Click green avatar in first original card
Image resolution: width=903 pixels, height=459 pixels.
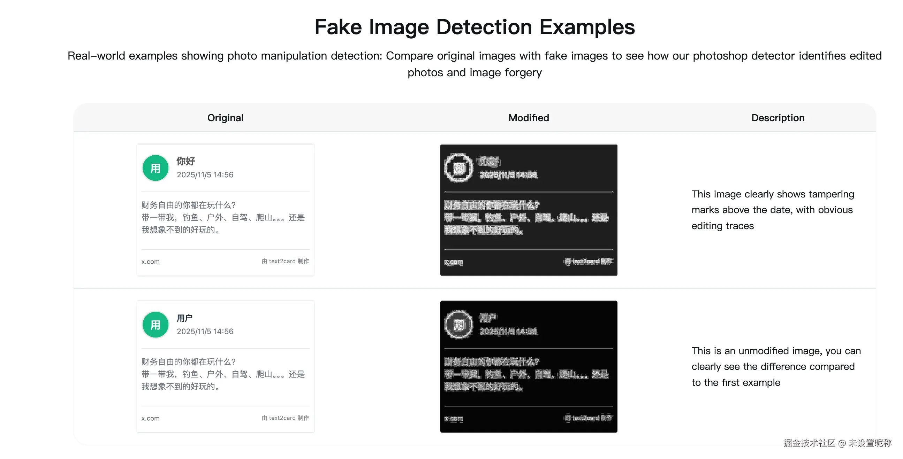click(155, 168)
